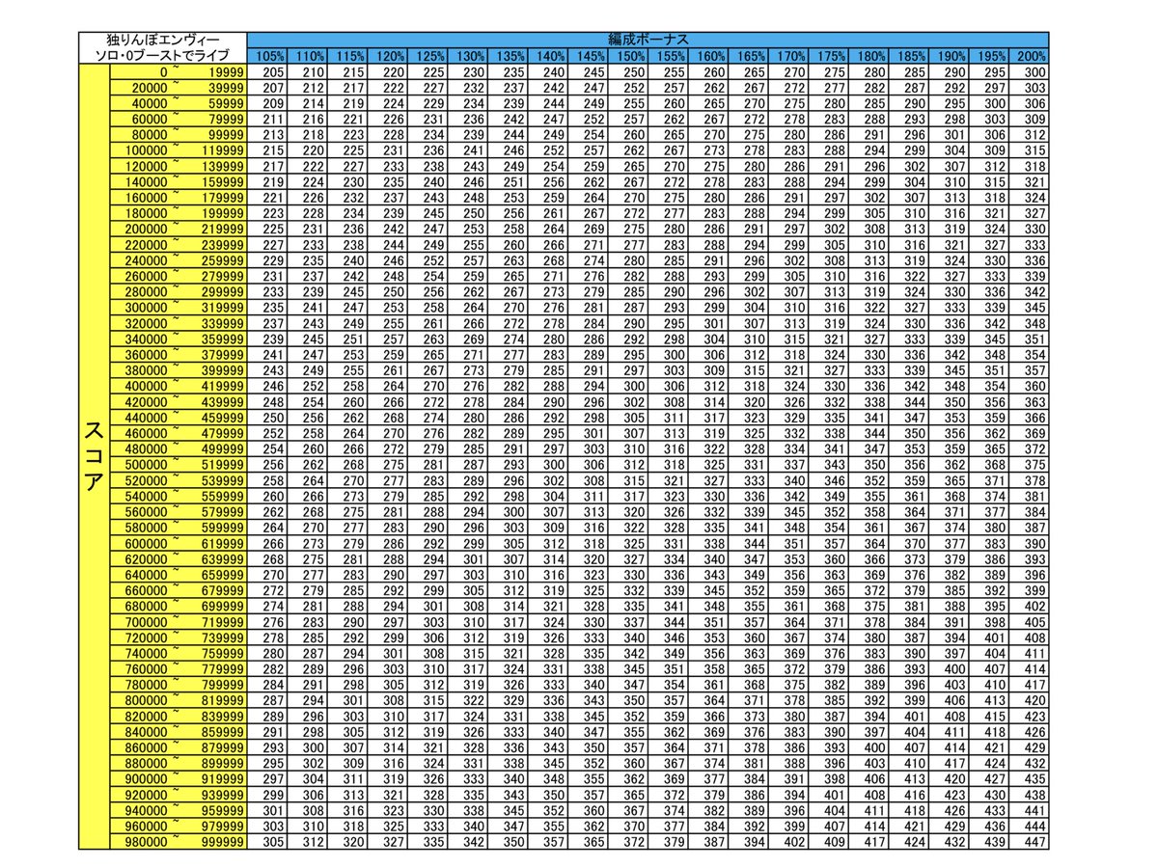This screenshot has height=868, width=1158.
Task: Click the ソロ・0ブーストでライブ cell
Action: (162, 56)
